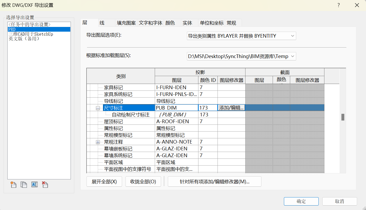Viewport: 366px width, 210px height.
Task: Collapse the 尺寸标注 category node
Action: coord(98,107)
